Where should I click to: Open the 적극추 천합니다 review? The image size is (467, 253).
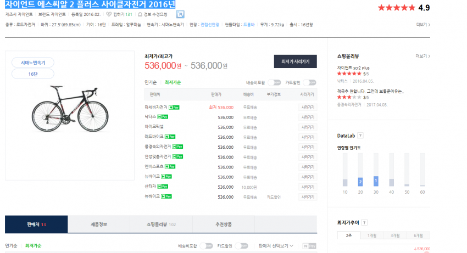click(x=370, y=92)
